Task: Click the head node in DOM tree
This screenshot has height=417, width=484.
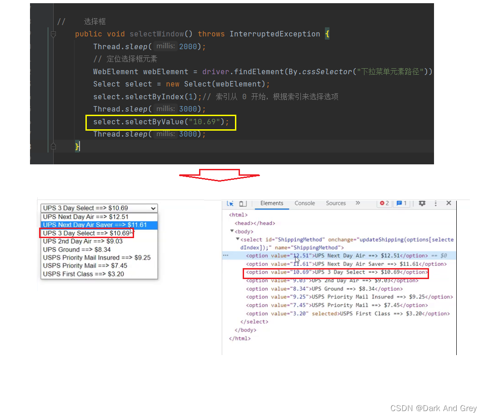Action: coord(254,223)
